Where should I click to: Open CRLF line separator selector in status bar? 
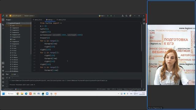click(x=108, y=89)
